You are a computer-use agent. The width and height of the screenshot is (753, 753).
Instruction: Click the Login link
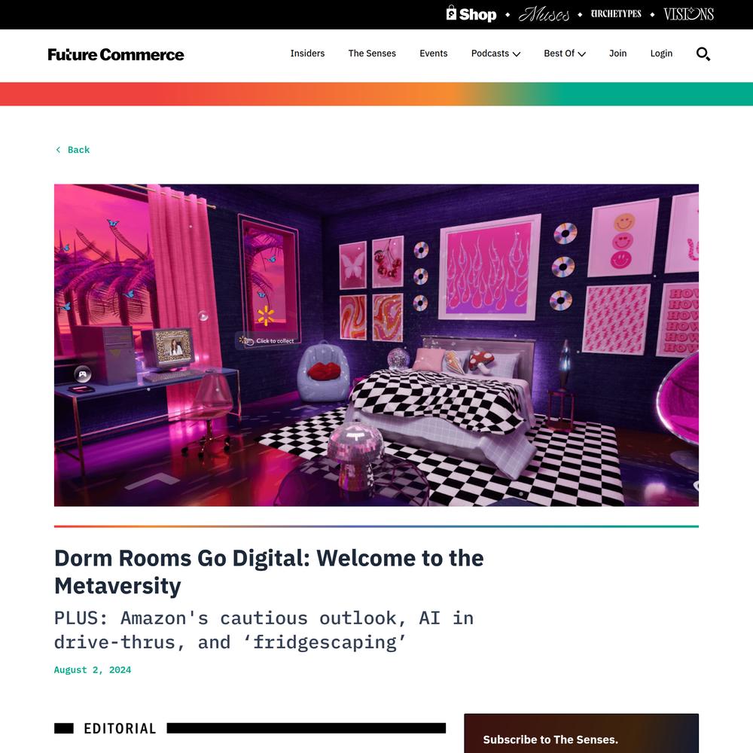[661, 53]
